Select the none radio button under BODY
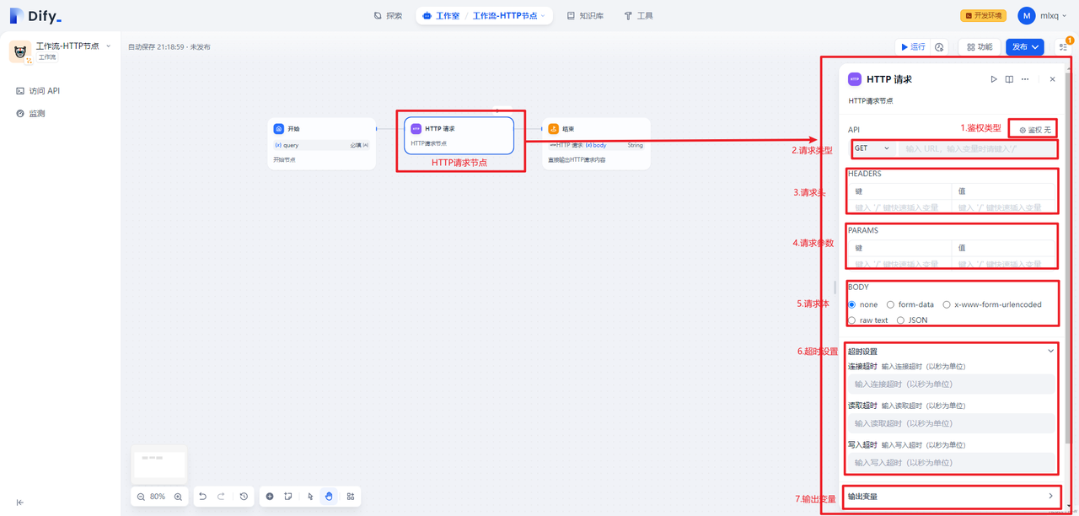The height and width of the screenshot is (516, 1079). (852, 304)
